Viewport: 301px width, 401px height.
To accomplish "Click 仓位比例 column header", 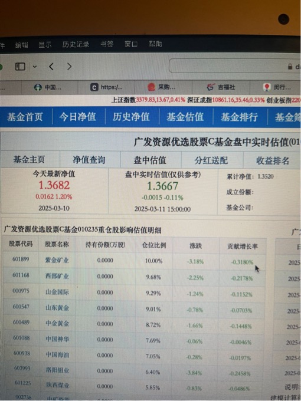I will [x=154, y=245].
